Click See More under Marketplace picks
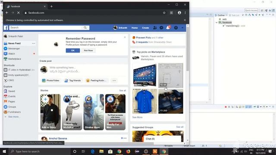This screenshot has width=276, height=155. pyautogui.click(x=137, y=117)
